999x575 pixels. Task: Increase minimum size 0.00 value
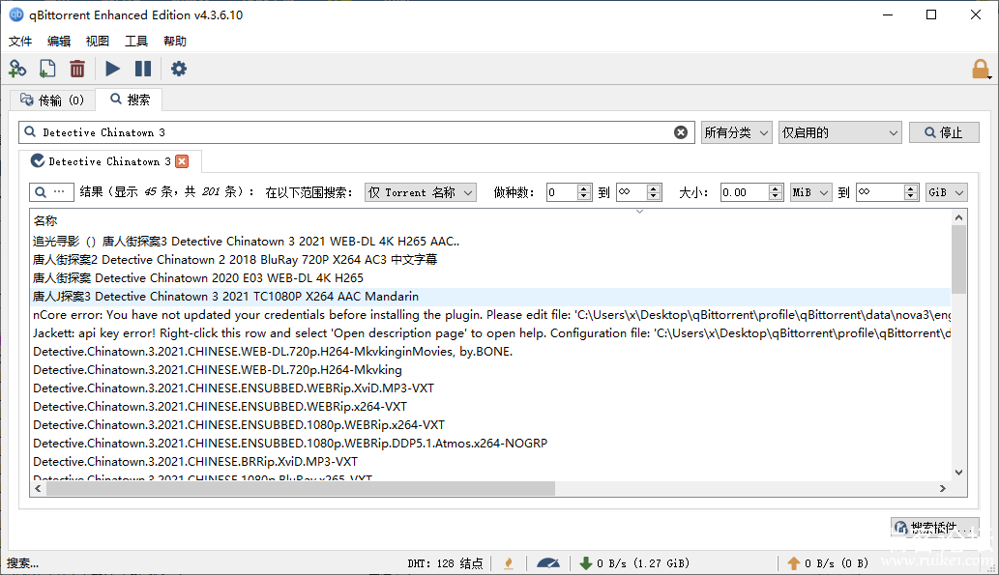775,188
